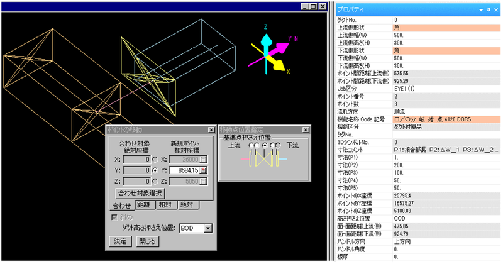
Task: Click the calculator icon beside the Y relative field
Action: [x=203, y=170]
